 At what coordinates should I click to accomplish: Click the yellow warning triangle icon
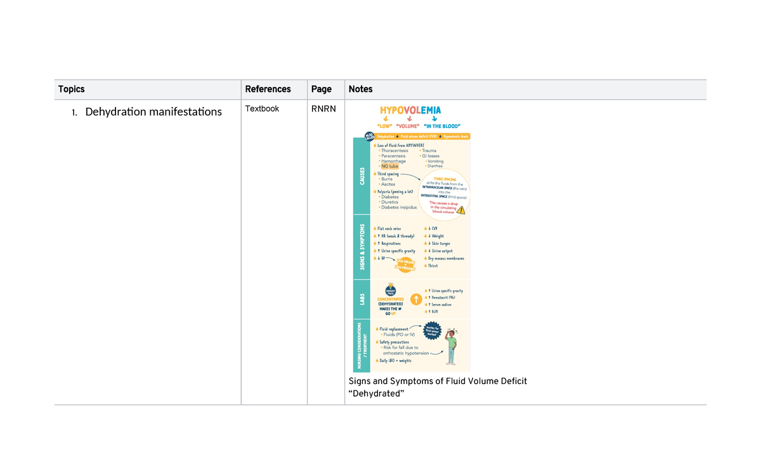click(x=461, y=210)
